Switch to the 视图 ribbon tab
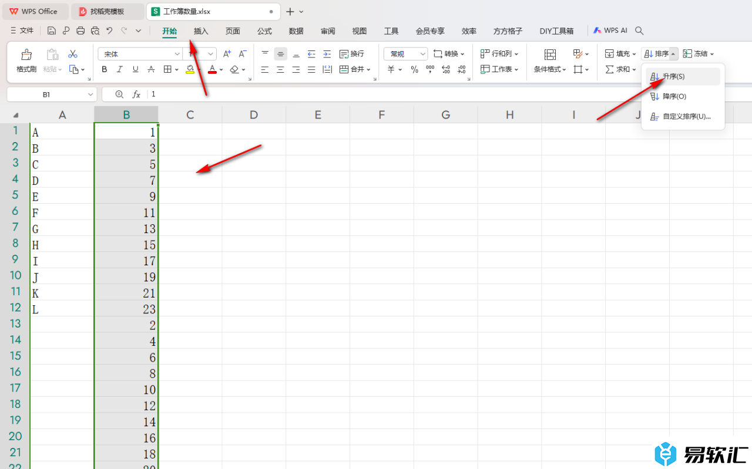Screen dimensions: 752x469 360,31
